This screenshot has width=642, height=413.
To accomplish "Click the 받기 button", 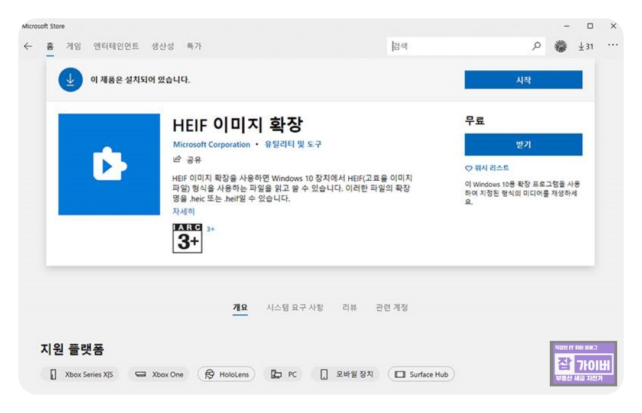I will [x=523, y=145].
